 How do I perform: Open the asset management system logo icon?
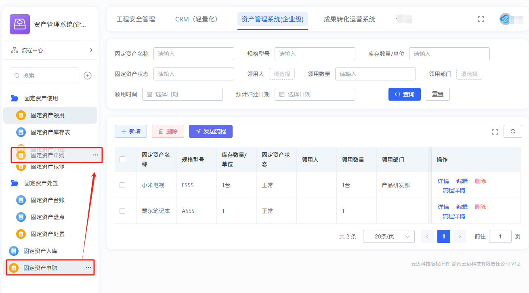[x=19, y=24]
